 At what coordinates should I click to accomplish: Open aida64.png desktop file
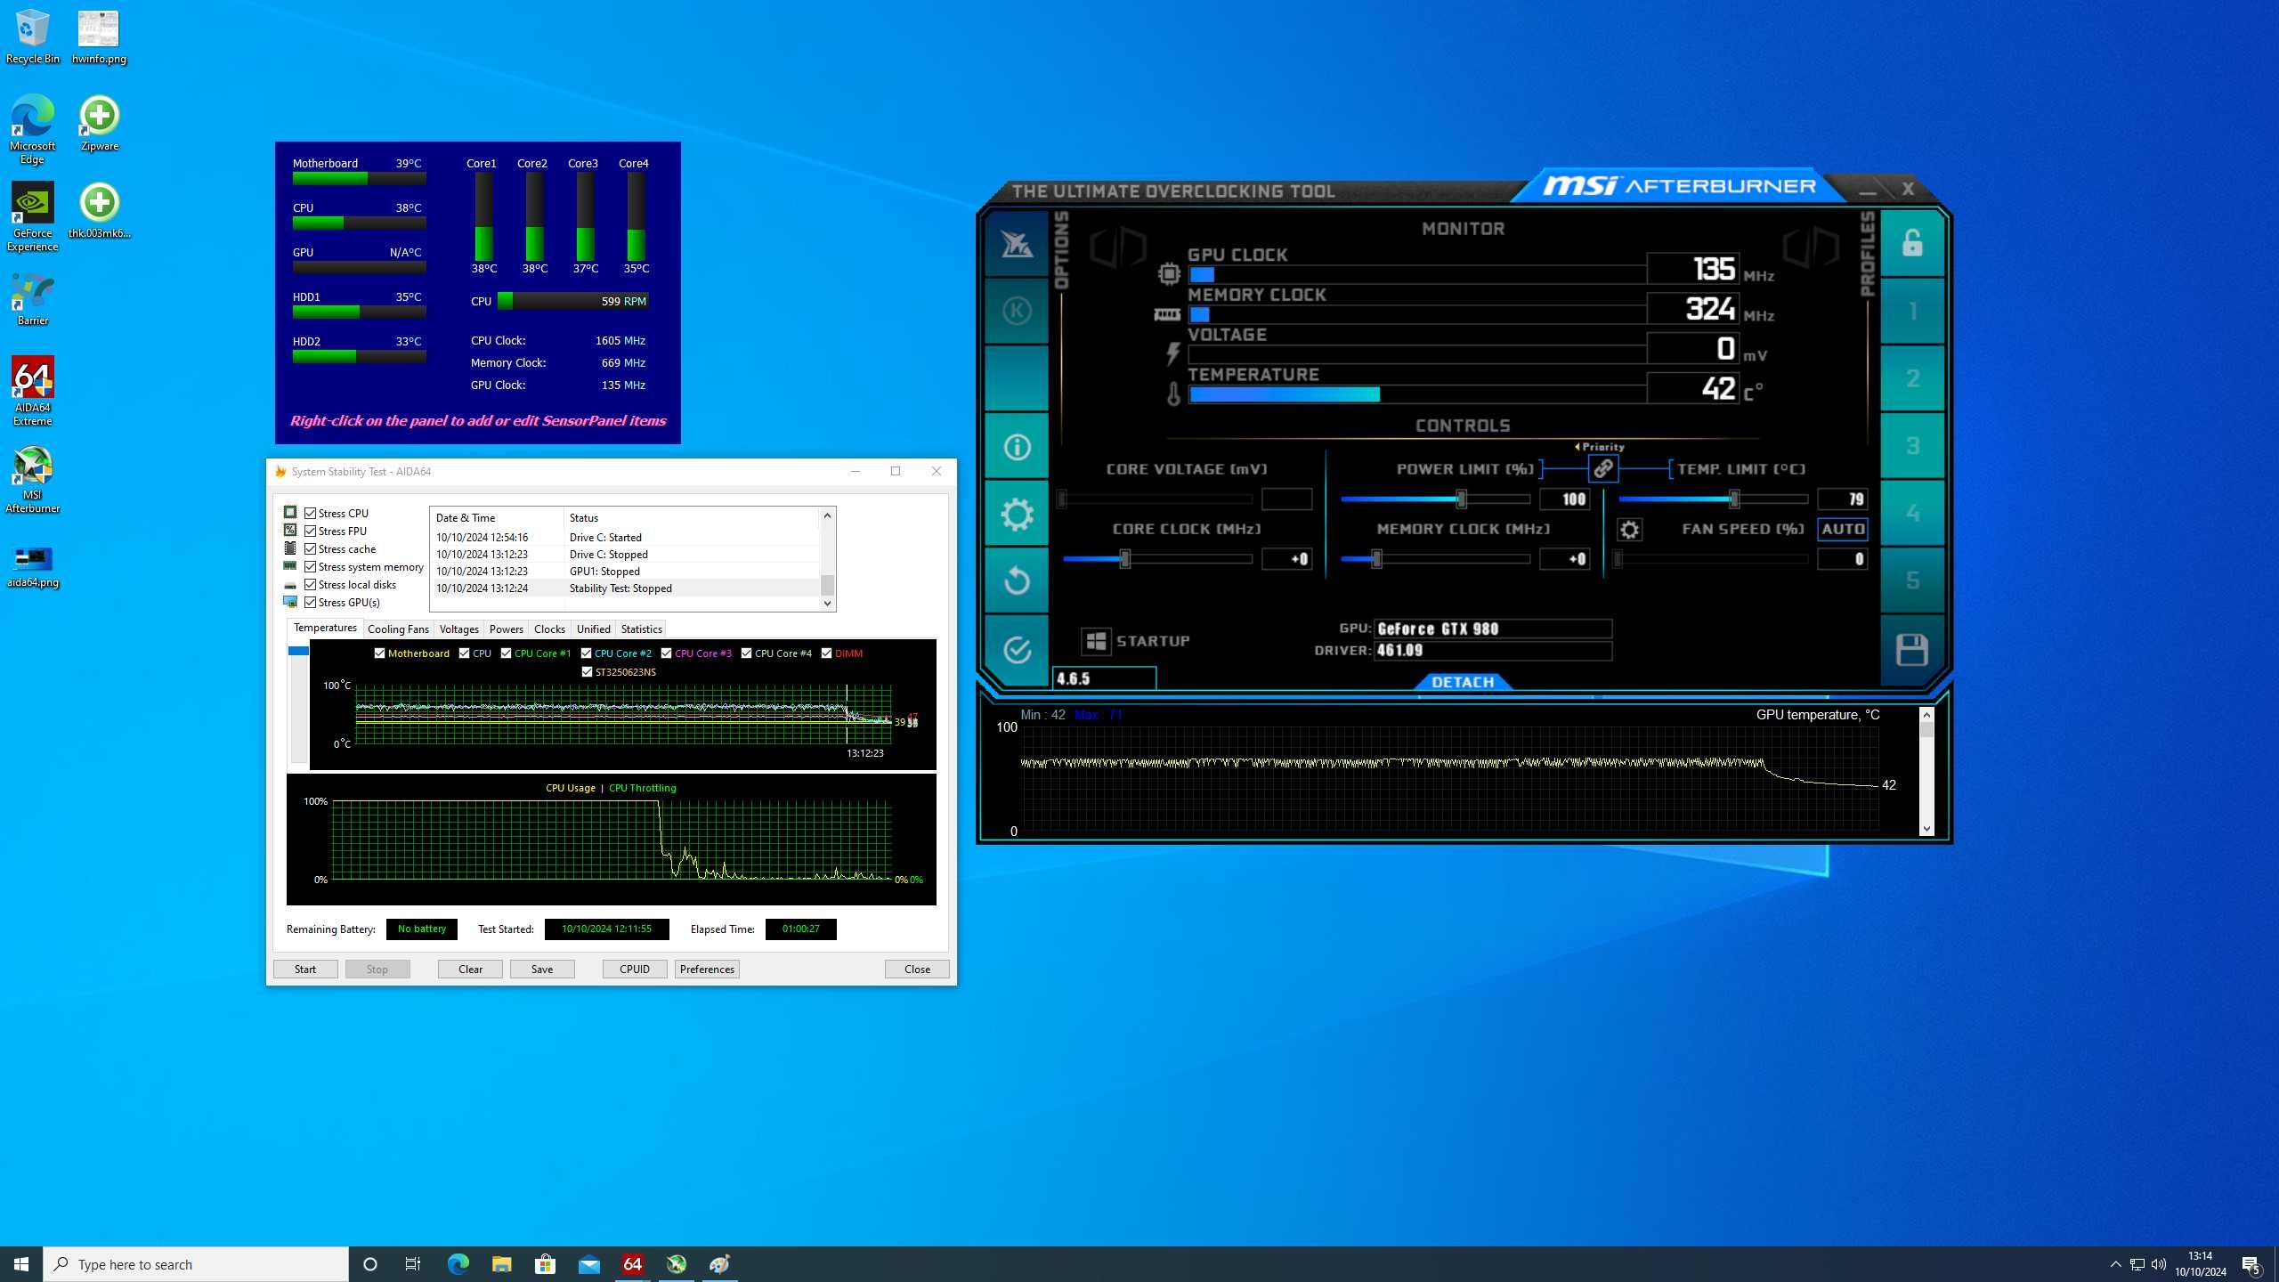(x=32, y=567)
